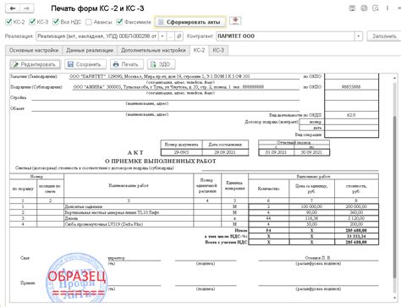Uncheck the Вкл НДС checkbox

[x=56, y=22]
